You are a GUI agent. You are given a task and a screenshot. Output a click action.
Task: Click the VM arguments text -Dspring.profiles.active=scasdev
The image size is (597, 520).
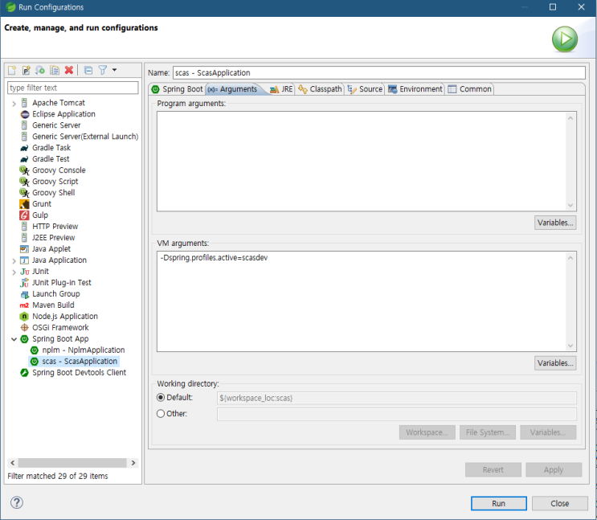coord(214,257)
